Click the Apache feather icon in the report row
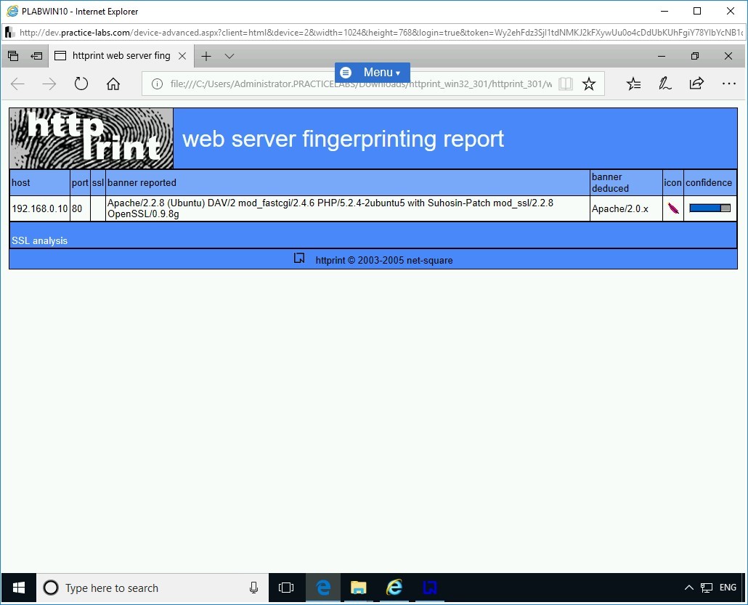This screenshot has width=748, height=605. point(672,208)
